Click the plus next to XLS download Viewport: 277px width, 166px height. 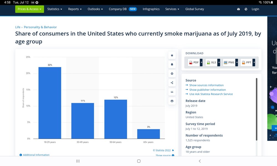(x=219, y=63)
